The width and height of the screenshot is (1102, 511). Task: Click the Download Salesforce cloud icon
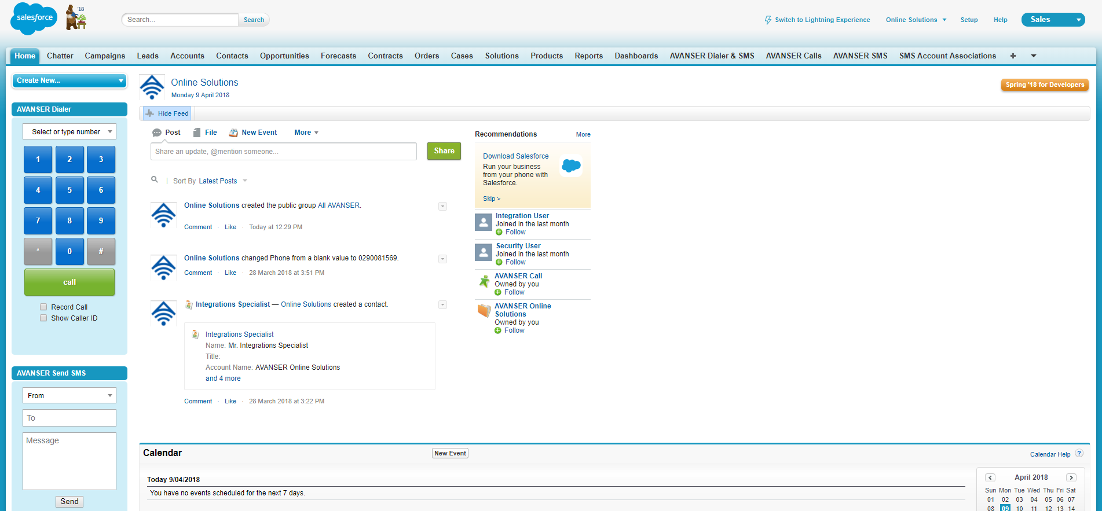click(x=571, y=166)
